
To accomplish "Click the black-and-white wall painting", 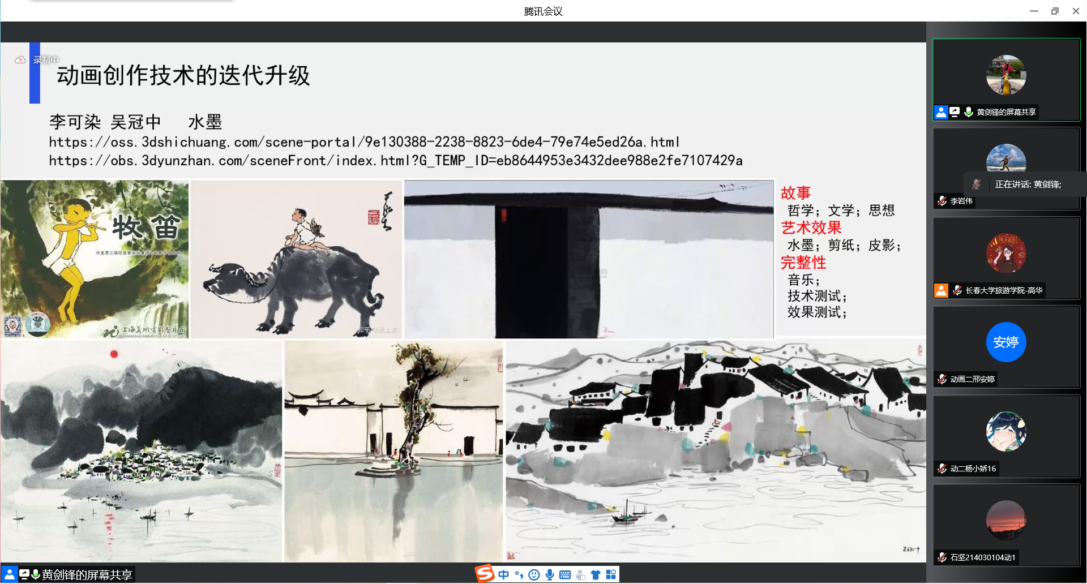I will (x=589, y=259).
